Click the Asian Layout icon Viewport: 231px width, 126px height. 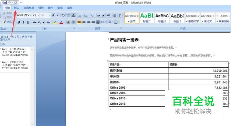(x=108, y=15)
